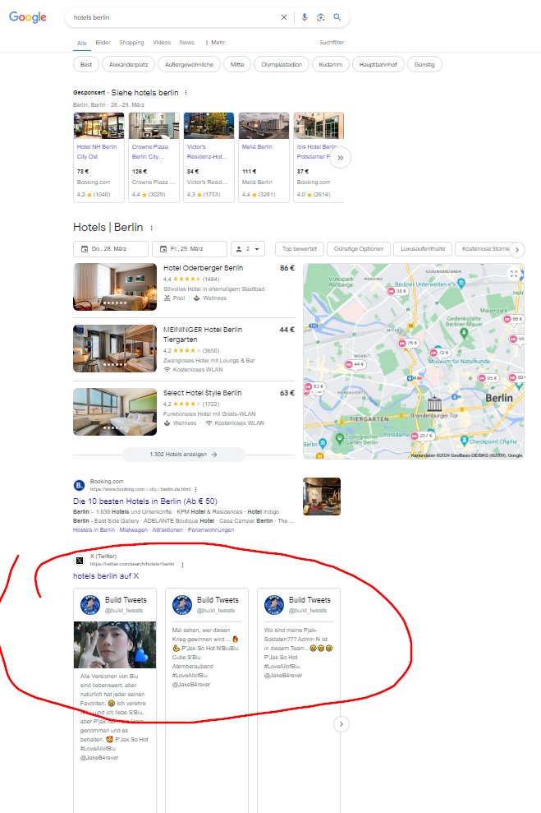
Task: Open sponsored Hotel NH Berlin City Ost card
Action: click(x=99, y=157)
